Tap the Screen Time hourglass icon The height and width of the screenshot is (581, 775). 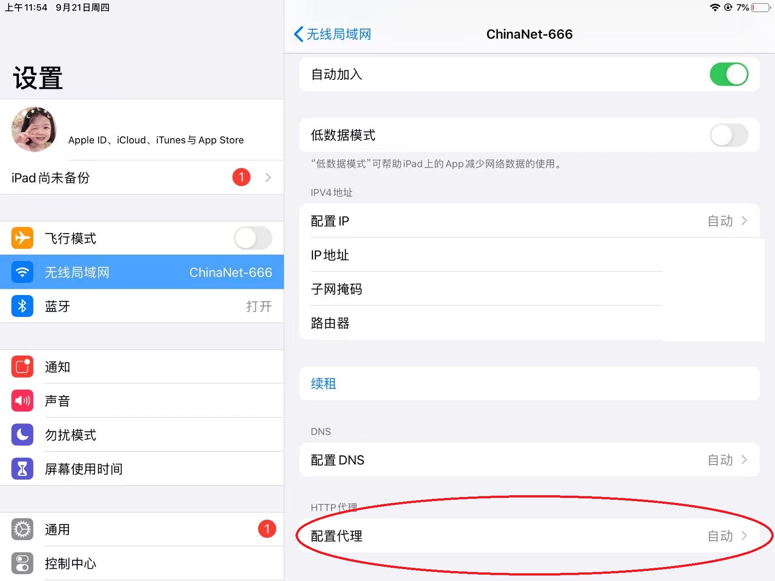pyautogui.click(x=22, y=469)
